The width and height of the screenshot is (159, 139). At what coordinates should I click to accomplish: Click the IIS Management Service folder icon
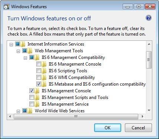(x=37, y=104)
